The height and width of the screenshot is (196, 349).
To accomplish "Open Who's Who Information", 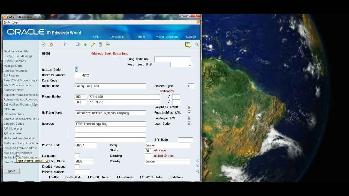I will tap(18, 85).
